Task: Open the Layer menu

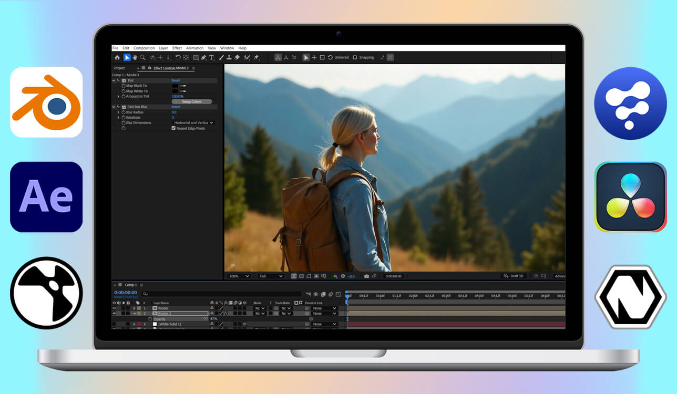Action: pyautogui.click(x=163, y=48)
